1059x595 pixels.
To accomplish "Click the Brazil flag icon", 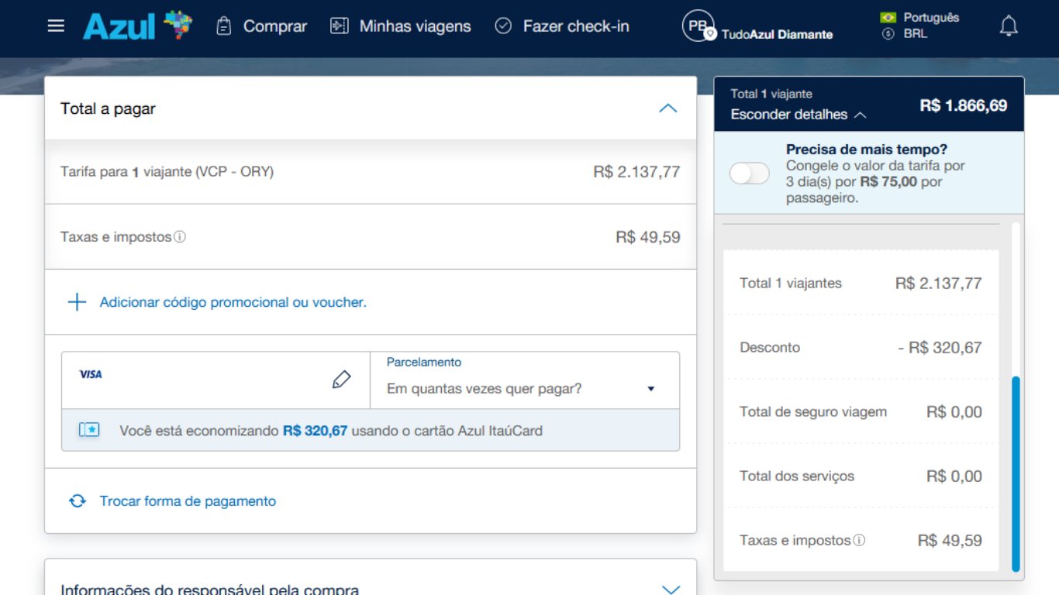I will coord(888,17).
